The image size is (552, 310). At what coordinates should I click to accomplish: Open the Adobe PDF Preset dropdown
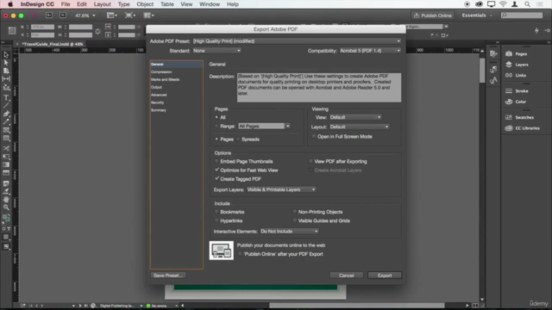pos(297,41)
